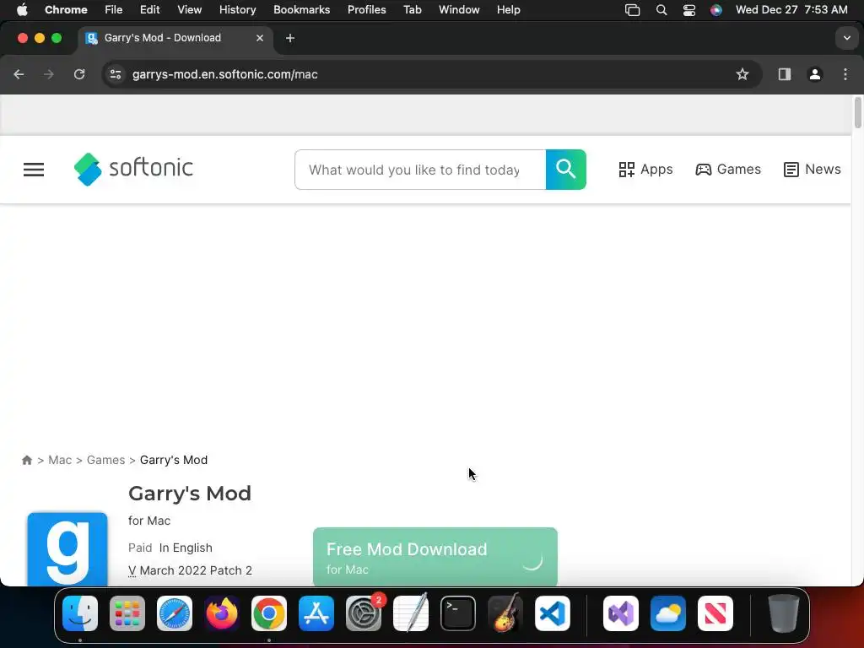
Task: Open the History menu
Action: point(237,10)
